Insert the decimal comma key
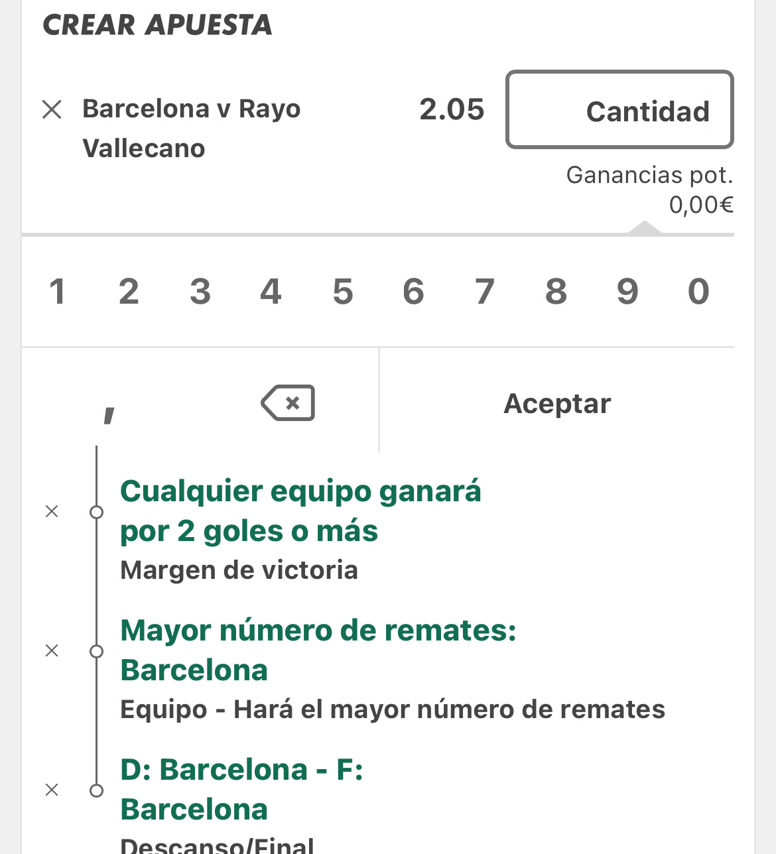This screenshot has width=776, height=854. click(x=109, y=415)
